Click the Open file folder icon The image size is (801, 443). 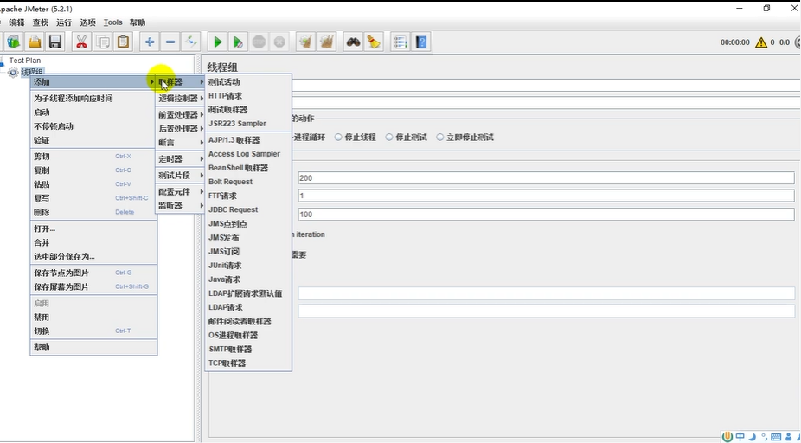tap(35, 42)
